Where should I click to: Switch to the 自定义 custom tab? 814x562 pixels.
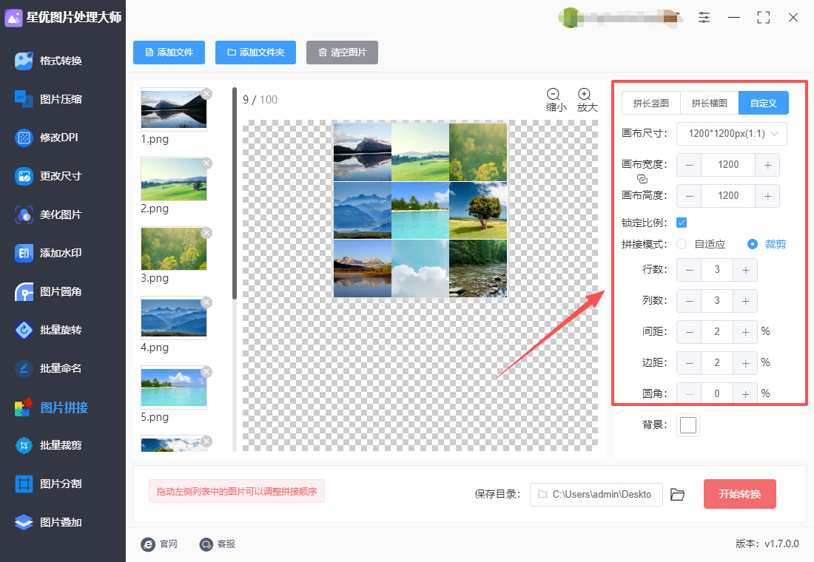click(764, 103)
